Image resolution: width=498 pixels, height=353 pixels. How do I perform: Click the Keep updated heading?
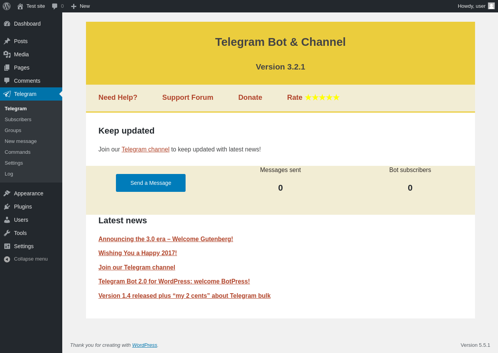point(126,131)
